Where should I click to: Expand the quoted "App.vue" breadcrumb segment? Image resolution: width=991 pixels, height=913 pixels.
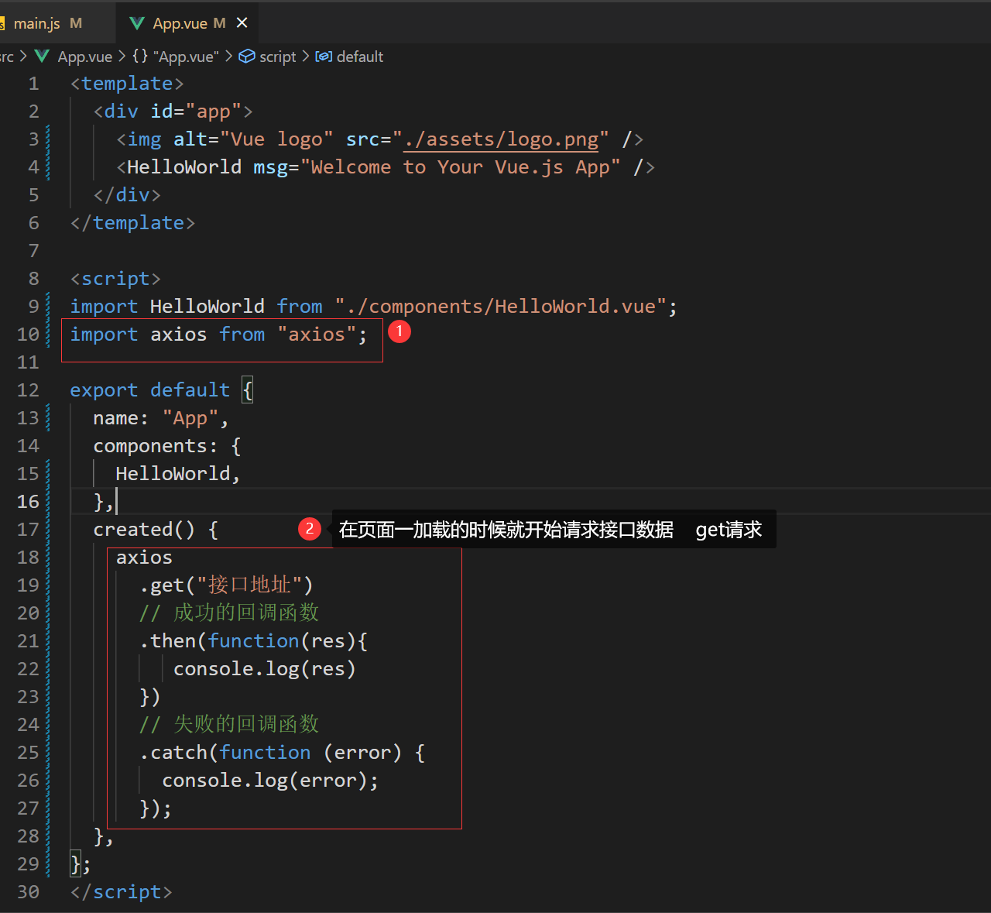(x=186, y=57)
